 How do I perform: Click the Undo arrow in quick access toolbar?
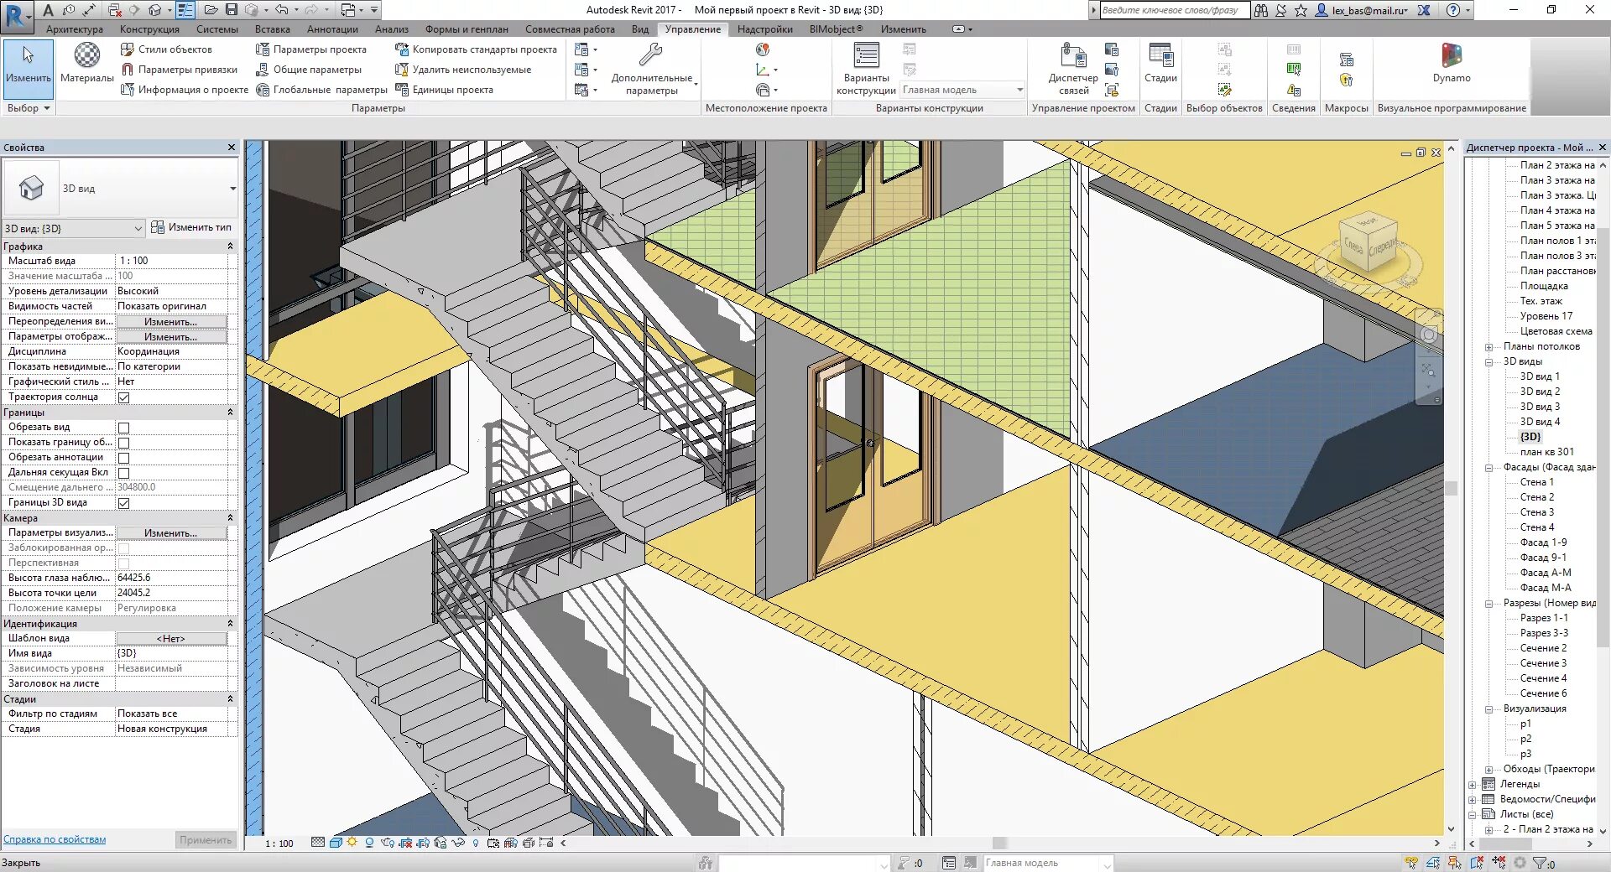(x=282, y=10)
